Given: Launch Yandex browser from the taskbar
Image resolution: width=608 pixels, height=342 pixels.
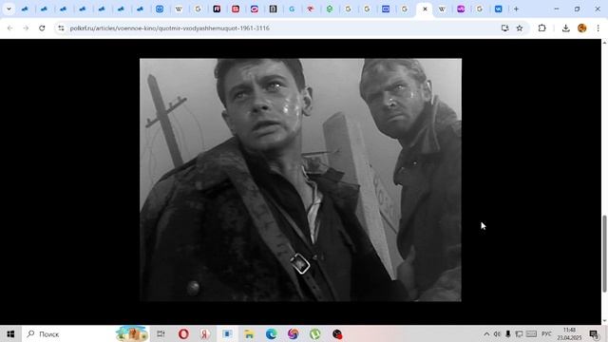Looking at the screenshot, I should click(205, 333).
